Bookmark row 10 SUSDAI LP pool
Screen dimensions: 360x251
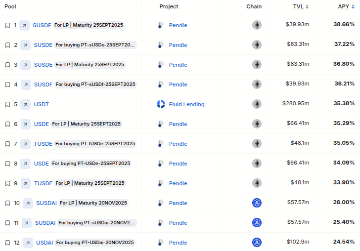coord(7,203)
